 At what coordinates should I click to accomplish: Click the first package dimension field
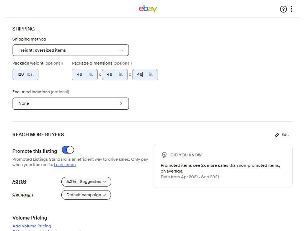[x=85, y=75]
